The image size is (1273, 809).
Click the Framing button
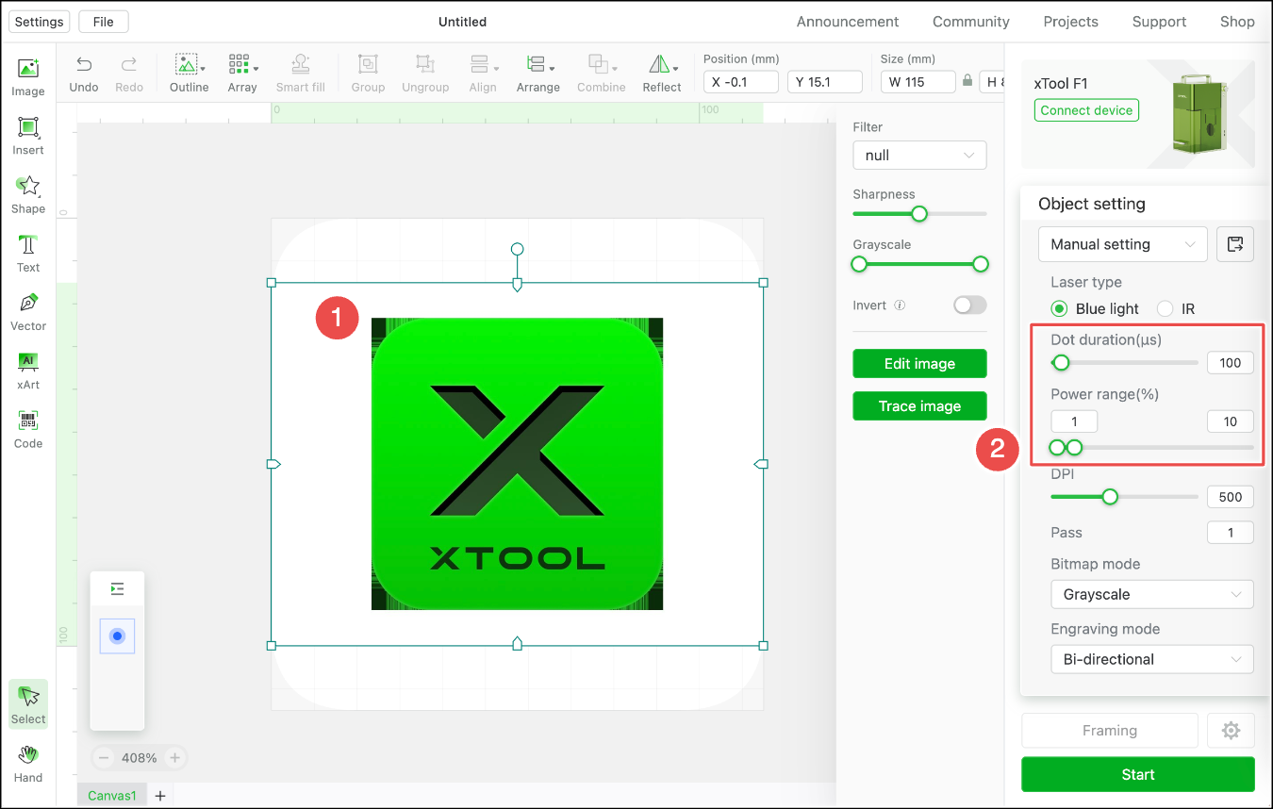point(1110,730)
